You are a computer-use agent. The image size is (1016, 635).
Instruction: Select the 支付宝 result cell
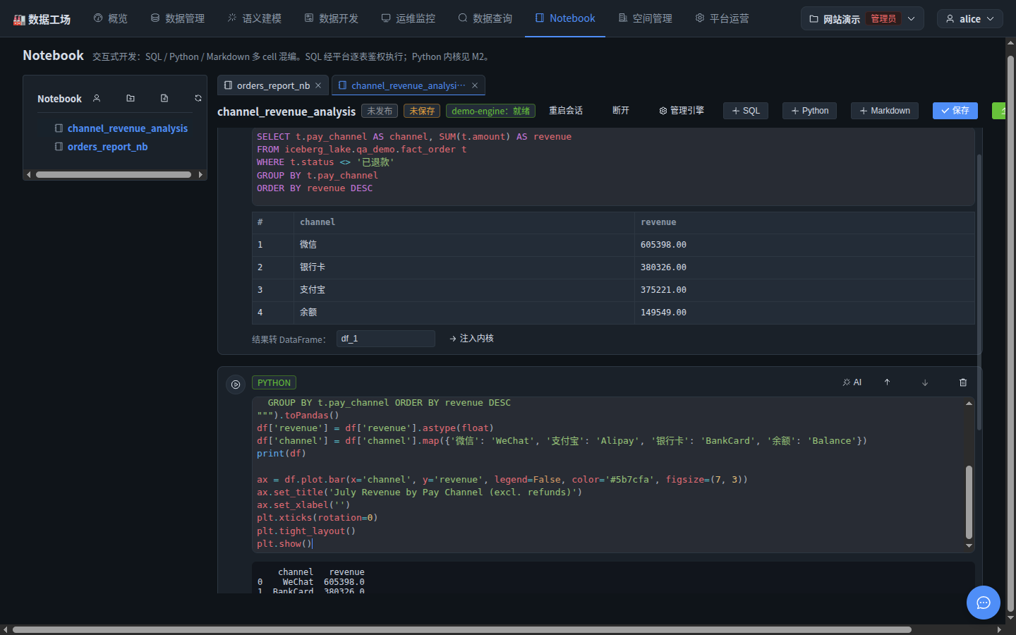[x=464, y=290]
